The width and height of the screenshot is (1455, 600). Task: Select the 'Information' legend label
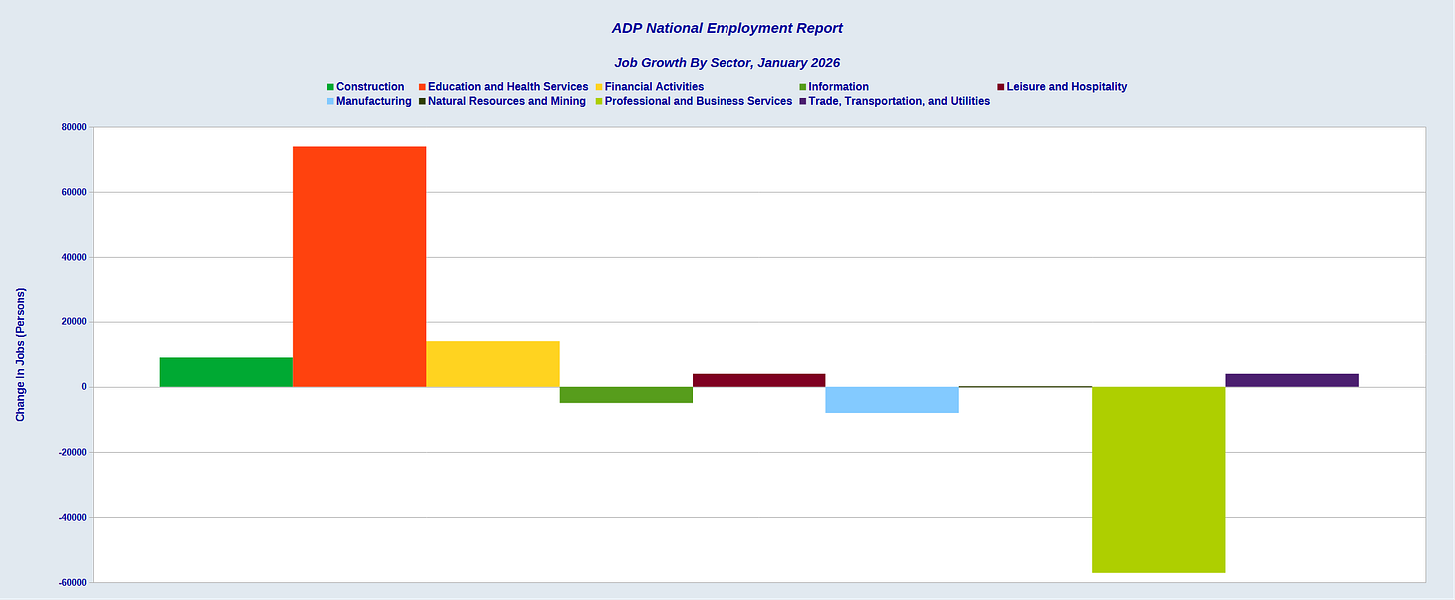(838, 87)
